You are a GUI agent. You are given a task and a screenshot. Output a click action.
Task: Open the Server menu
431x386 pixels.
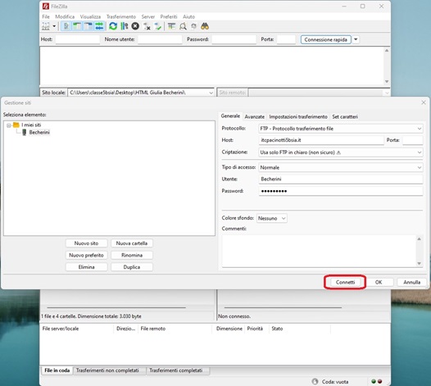148,16
